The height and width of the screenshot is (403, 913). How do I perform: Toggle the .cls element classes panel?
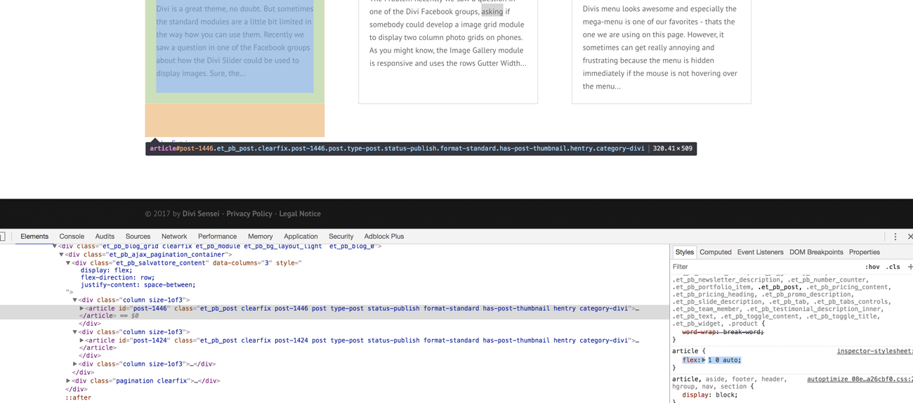(893, 267)
